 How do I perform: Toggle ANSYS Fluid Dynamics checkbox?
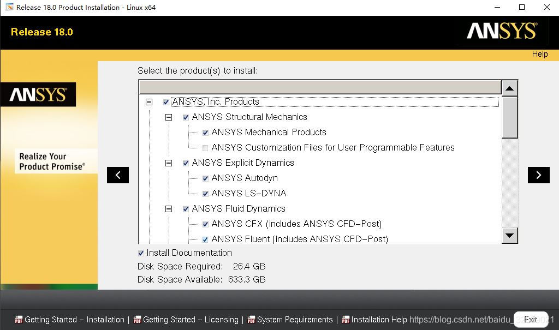[x=186, y=209]
